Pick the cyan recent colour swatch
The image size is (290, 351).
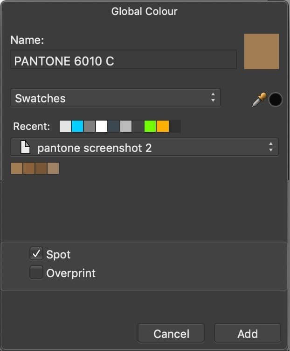(x=77, y=126)
